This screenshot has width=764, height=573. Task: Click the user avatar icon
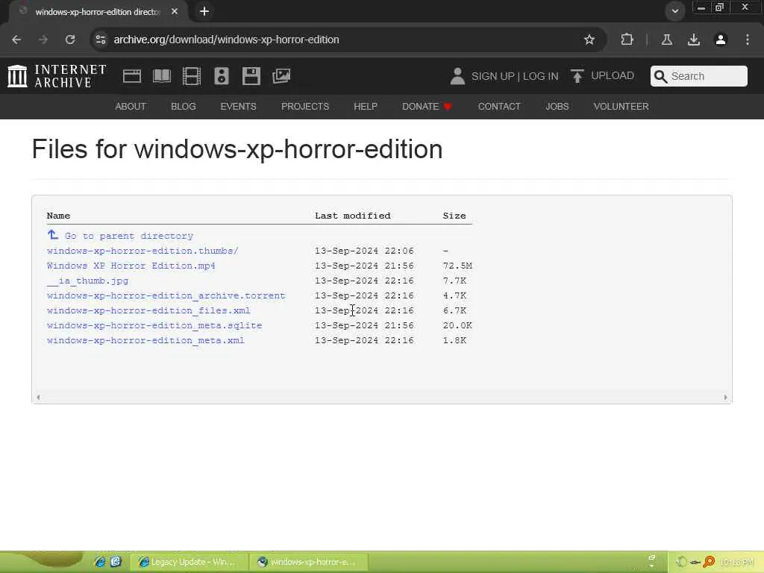(x=457, y=76)
